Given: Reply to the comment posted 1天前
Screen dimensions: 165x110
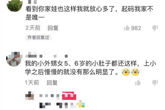Looking at the screenshot, I should tap(52, 82).
